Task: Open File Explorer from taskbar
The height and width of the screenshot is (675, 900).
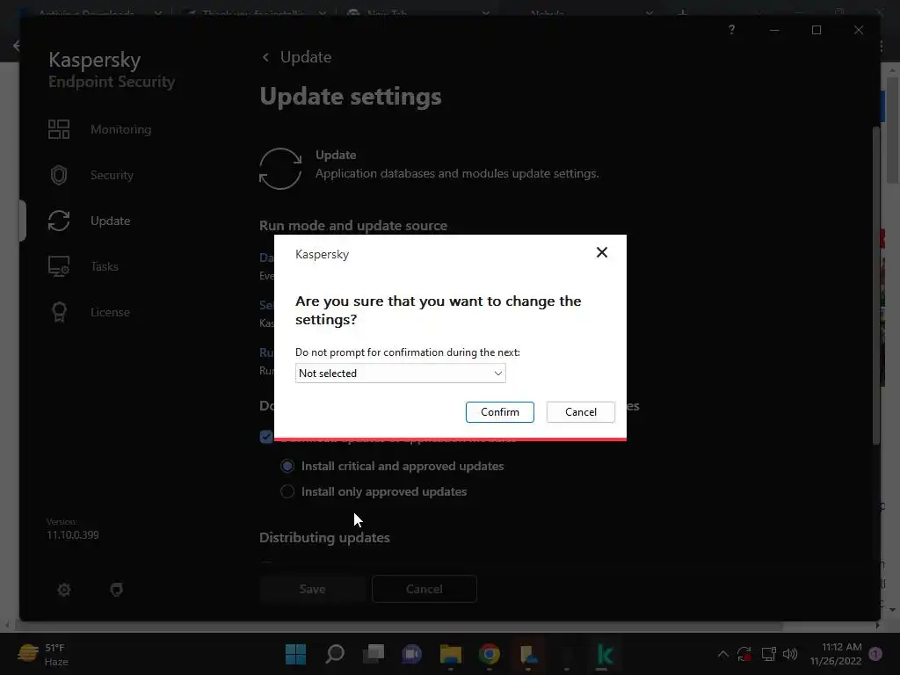Action: point(451,654)
